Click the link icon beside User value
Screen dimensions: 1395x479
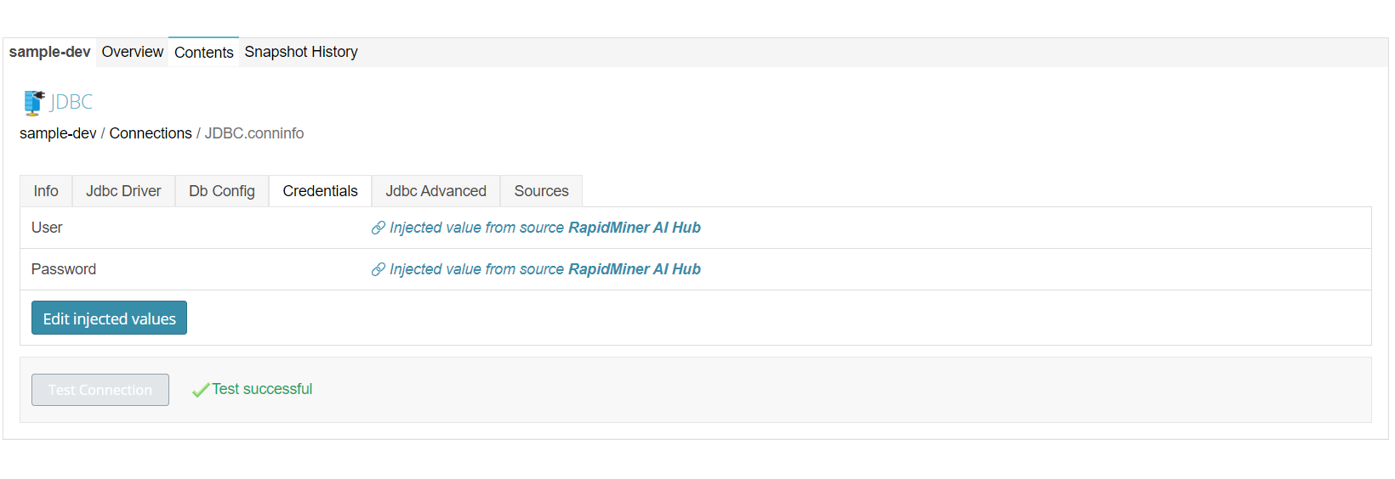379,228
